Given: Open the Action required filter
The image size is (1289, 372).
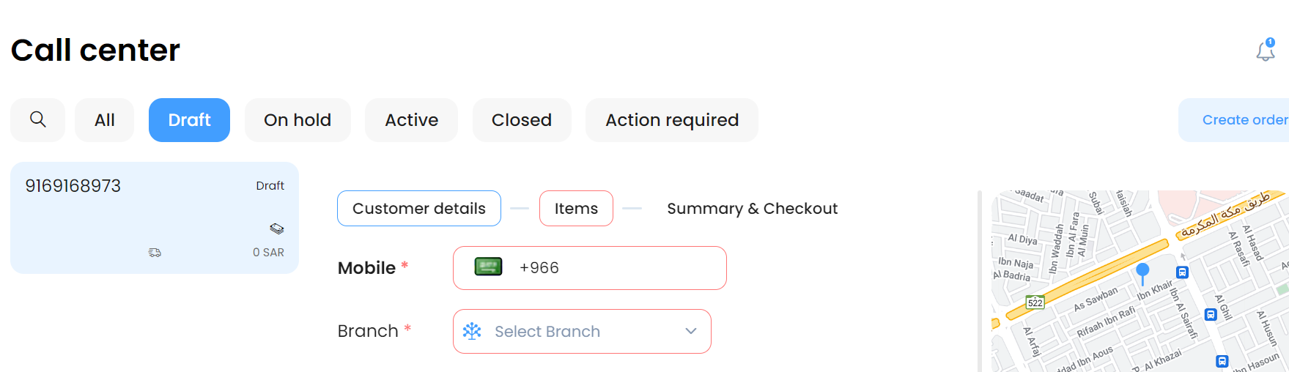Looking at the screenshot, I should 671,120.
